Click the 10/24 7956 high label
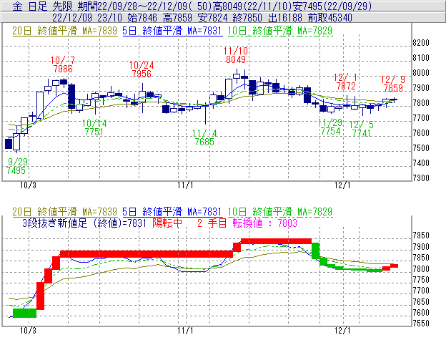The height and width of the screenshot is (340, 446). 142,69
